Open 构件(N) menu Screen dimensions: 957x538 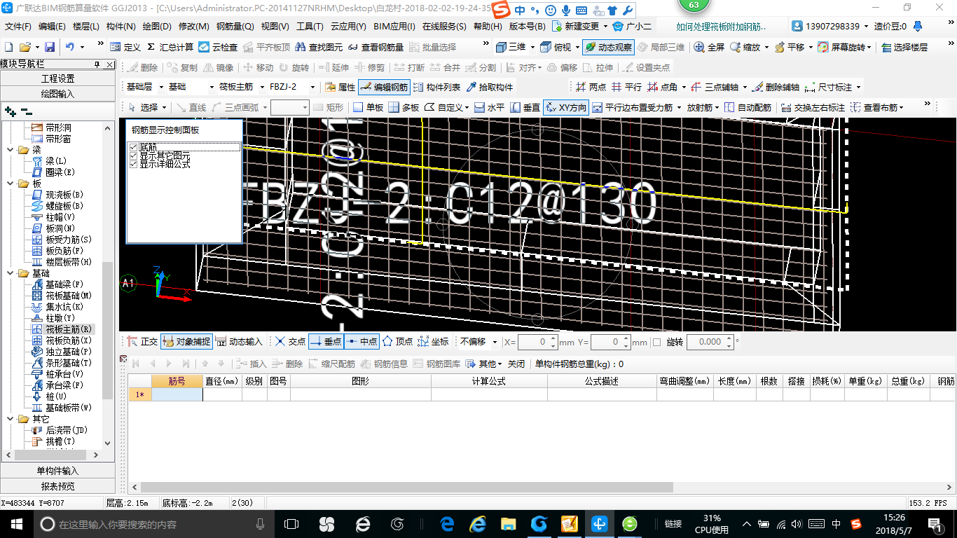pos(121,27)
